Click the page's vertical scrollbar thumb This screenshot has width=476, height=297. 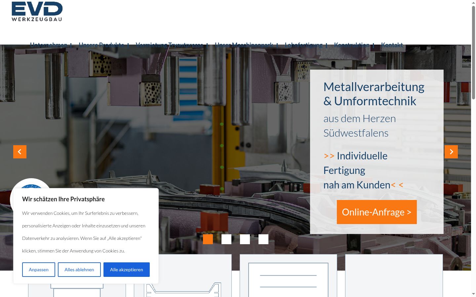473,53
